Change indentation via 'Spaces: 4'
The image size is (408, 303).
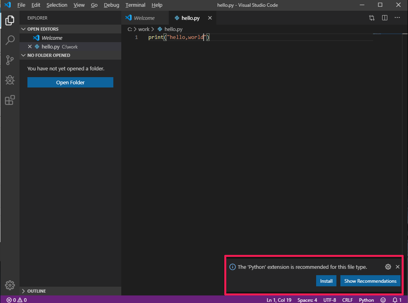point(307,300)
